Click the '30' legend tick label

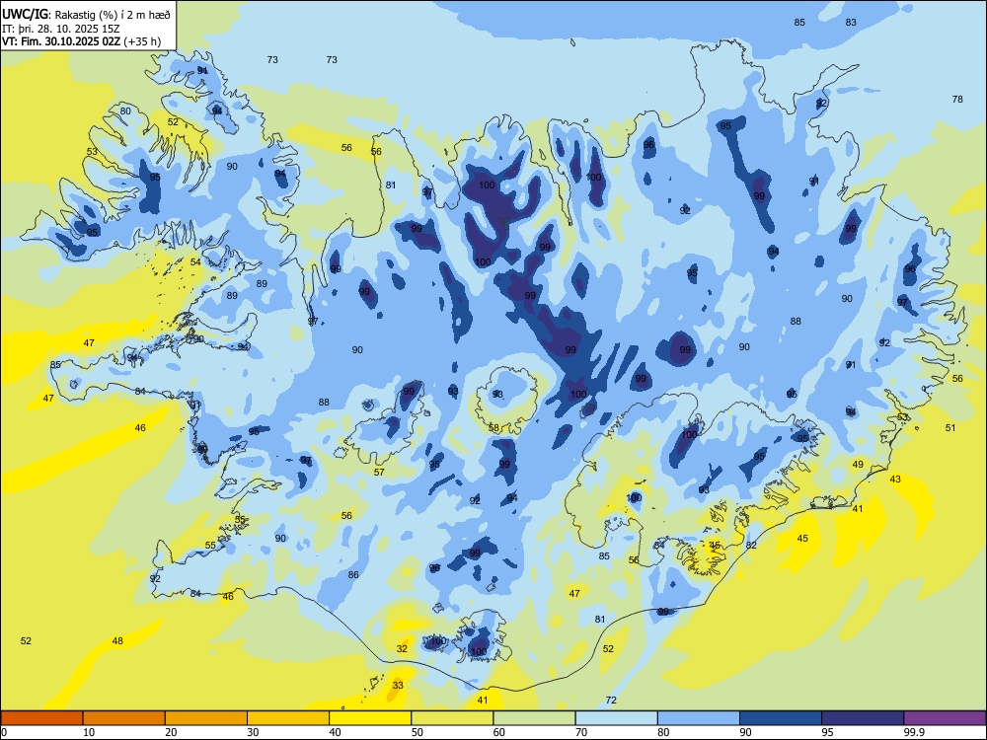253,732
